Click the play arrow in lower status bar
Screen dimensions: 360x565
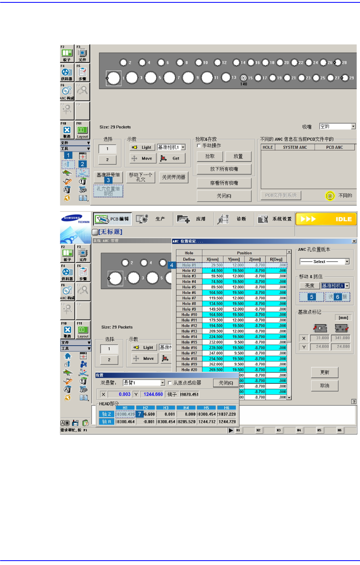point(231,430)
